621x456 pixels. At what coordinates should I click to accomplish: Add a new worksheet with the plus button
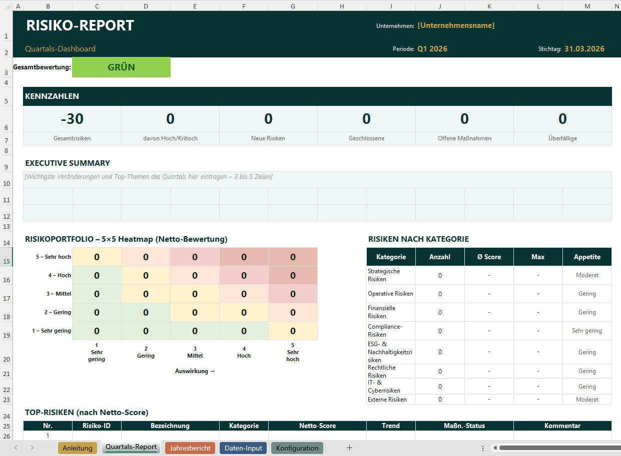point(350,448)
